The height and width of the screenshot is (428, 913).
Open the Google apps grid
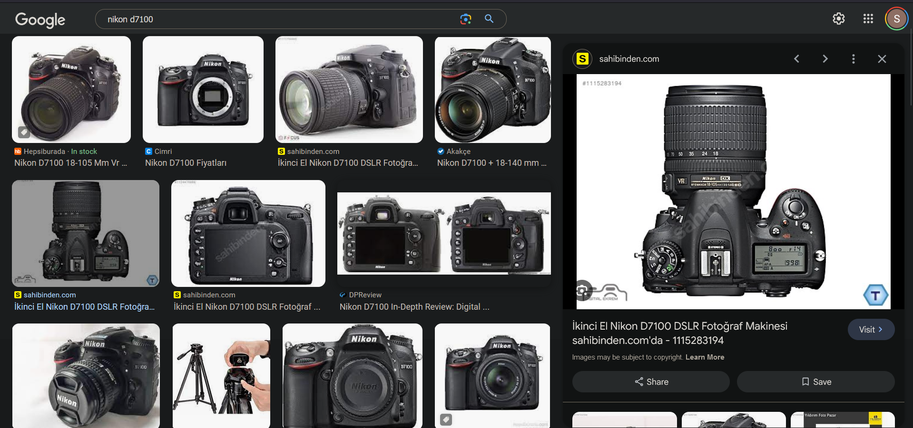click(x=868, y=19)
